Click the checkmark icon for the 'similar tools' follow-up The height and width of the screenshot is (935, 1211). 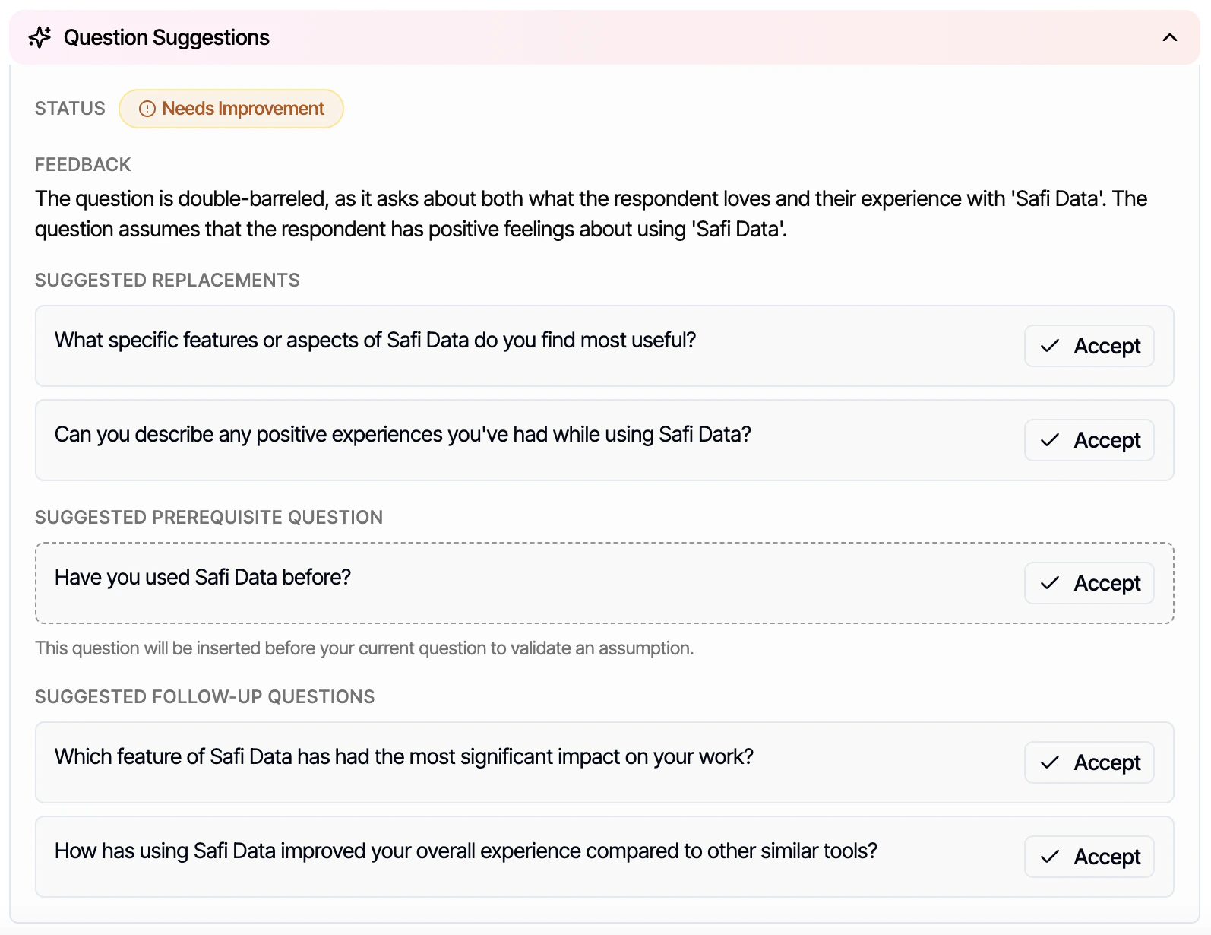1050,857
